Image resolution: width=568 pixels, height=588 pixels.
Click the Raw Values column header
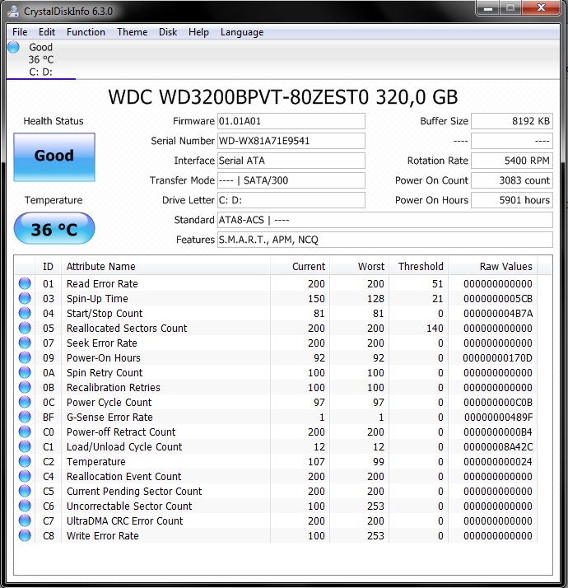pyautogui.click(x=492, y=267)
